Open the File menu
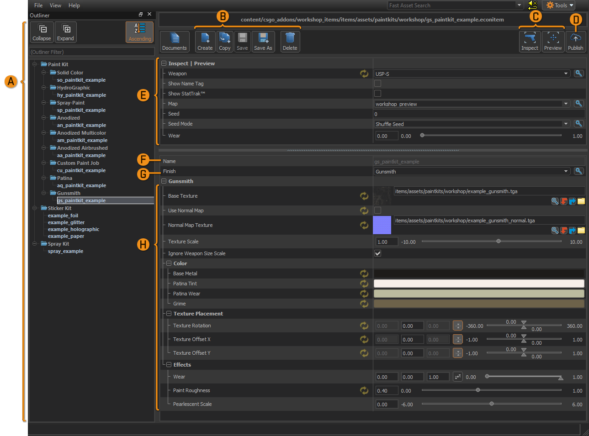Image resolution: width=589 pixels, height=436 pixels. pyautogui.click(x=38, y=5)
